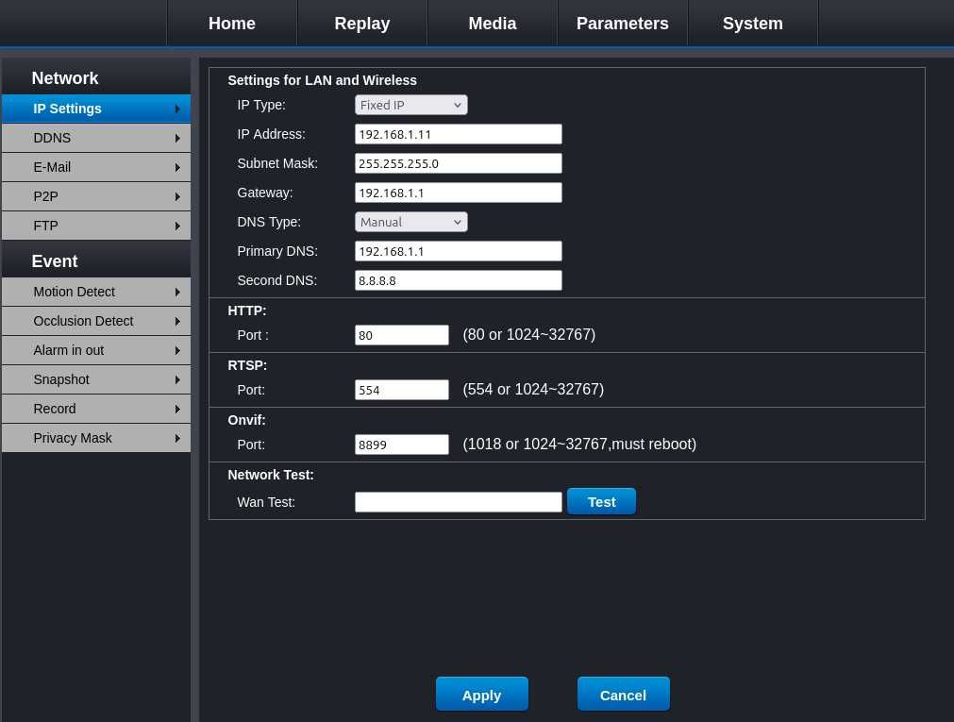Click the IP Address field
The width and height of the screenshot is (954, 722).
459,134
